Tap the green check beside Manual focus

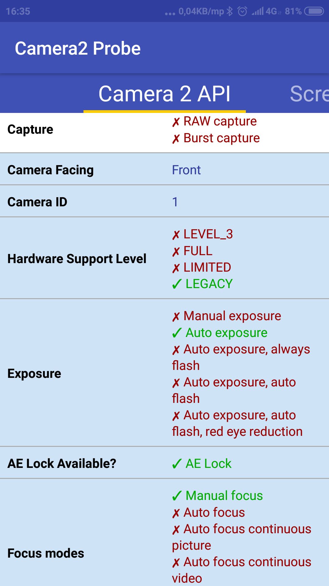tap(177, 496)
